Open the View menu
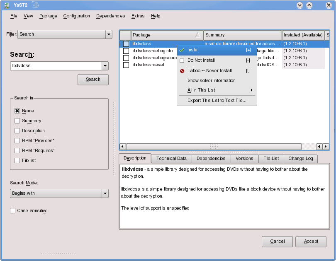The height and width of the screenshot is (261, 336). coord(28,16)
